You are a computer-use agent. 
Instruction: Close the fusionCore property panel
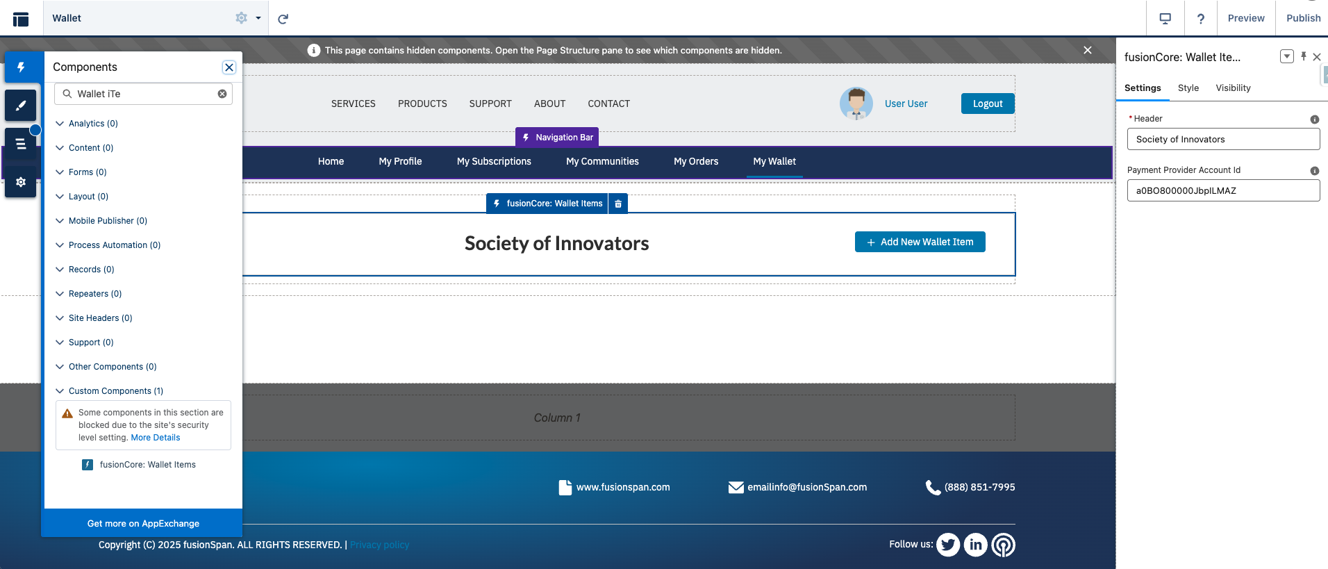(1317, 57)
